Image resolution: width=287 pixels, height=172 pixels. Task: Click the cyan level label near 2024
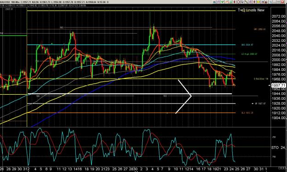click(x=247, y=45)
